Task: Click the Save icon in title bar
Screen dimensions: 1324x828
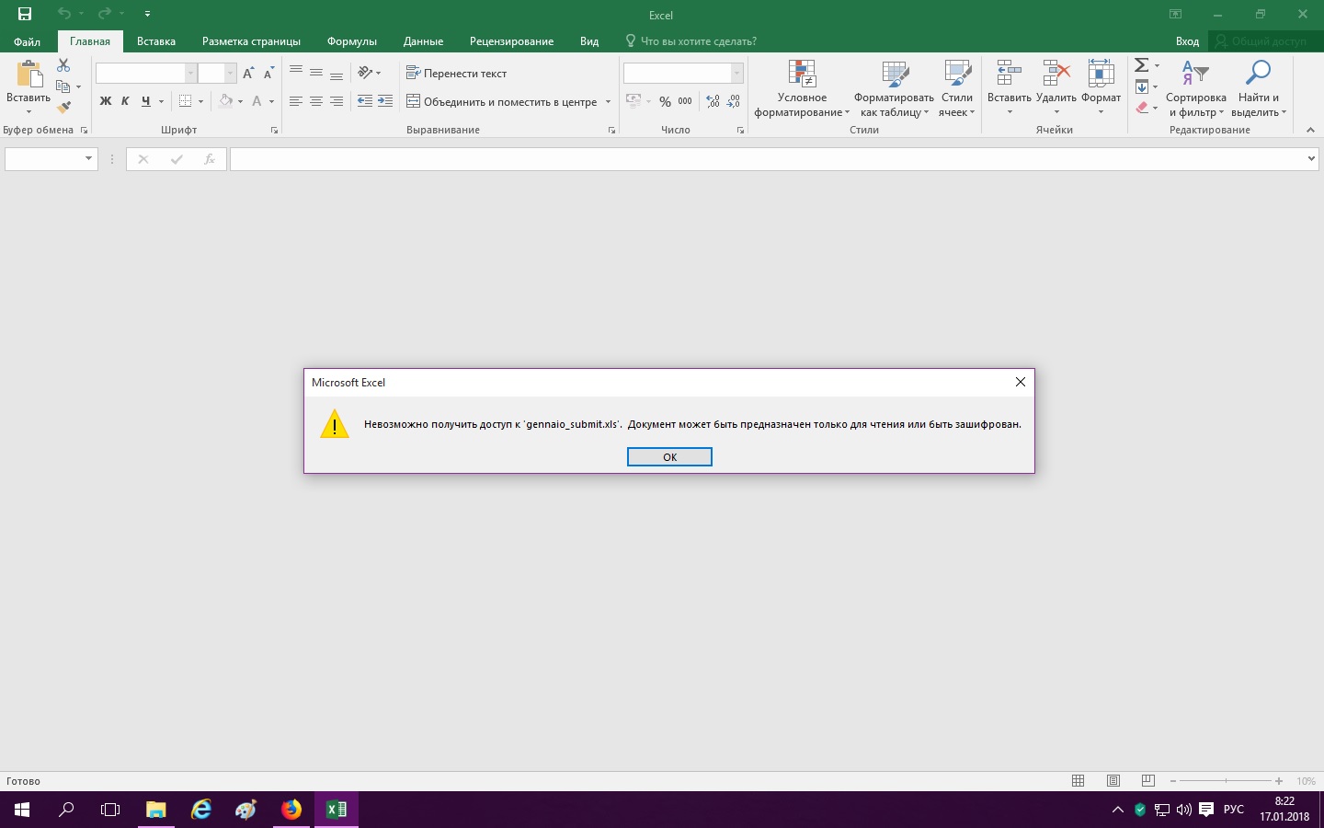Action: point(25,14)
